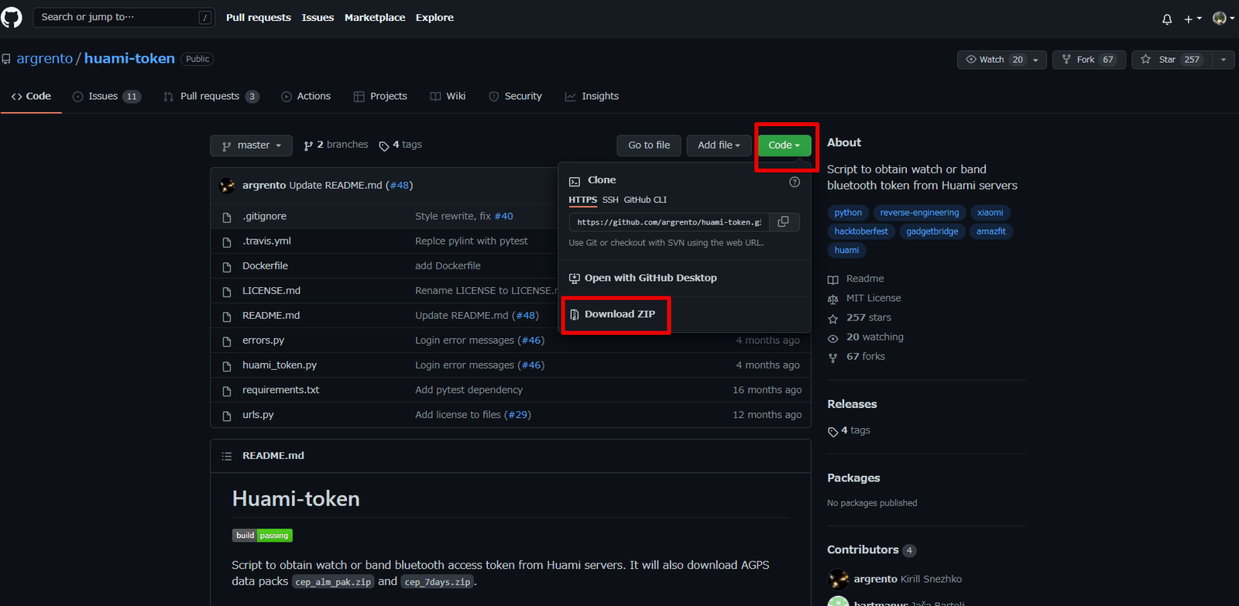
Task: Open the star lists dropdown arrow
Action: click(x=1224, y=60)
